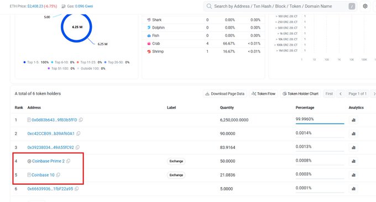Click the search magnifier icon
Image resolution: width=376 pixels, height=202 pixels.
(209, 6)
